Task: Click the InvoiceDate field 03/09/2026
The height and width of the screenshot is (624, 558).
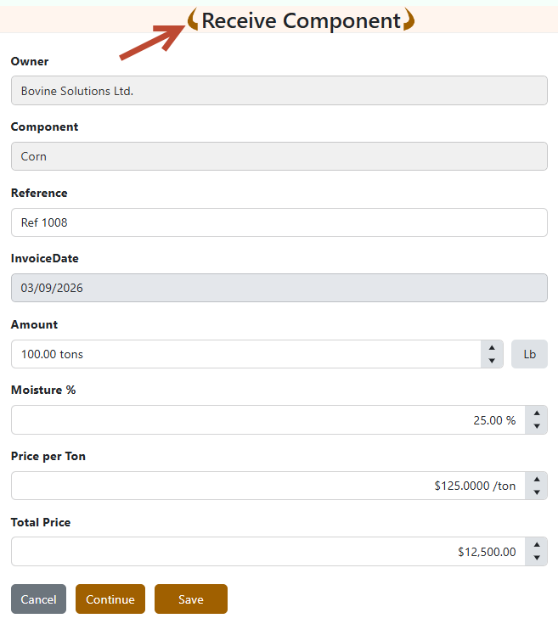Action: pyautogui.click(x=279, y=288)
